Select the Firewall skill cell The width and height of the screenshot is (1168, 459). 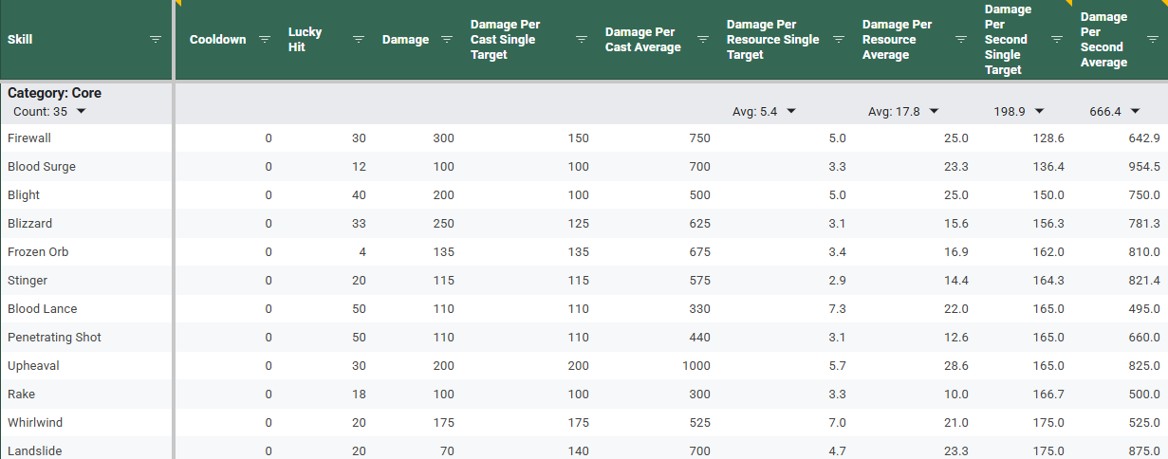29,138
